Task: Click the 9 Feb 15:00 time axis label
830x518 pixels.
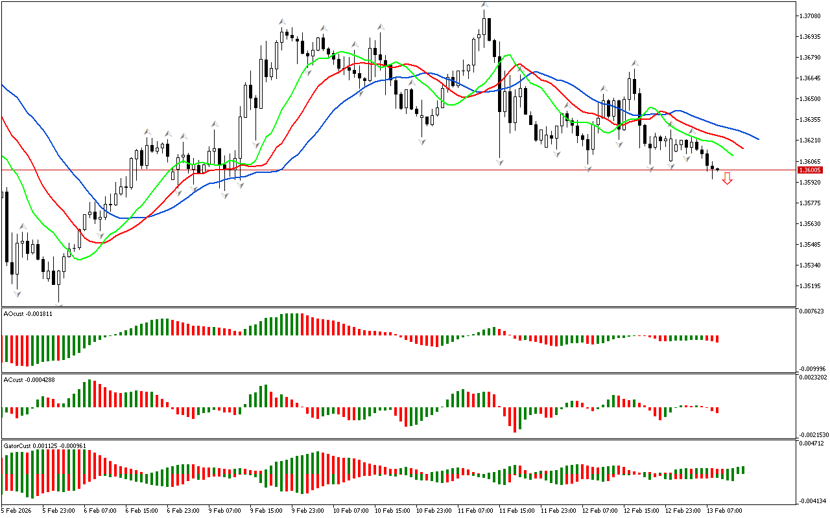Action: [266, 510]
